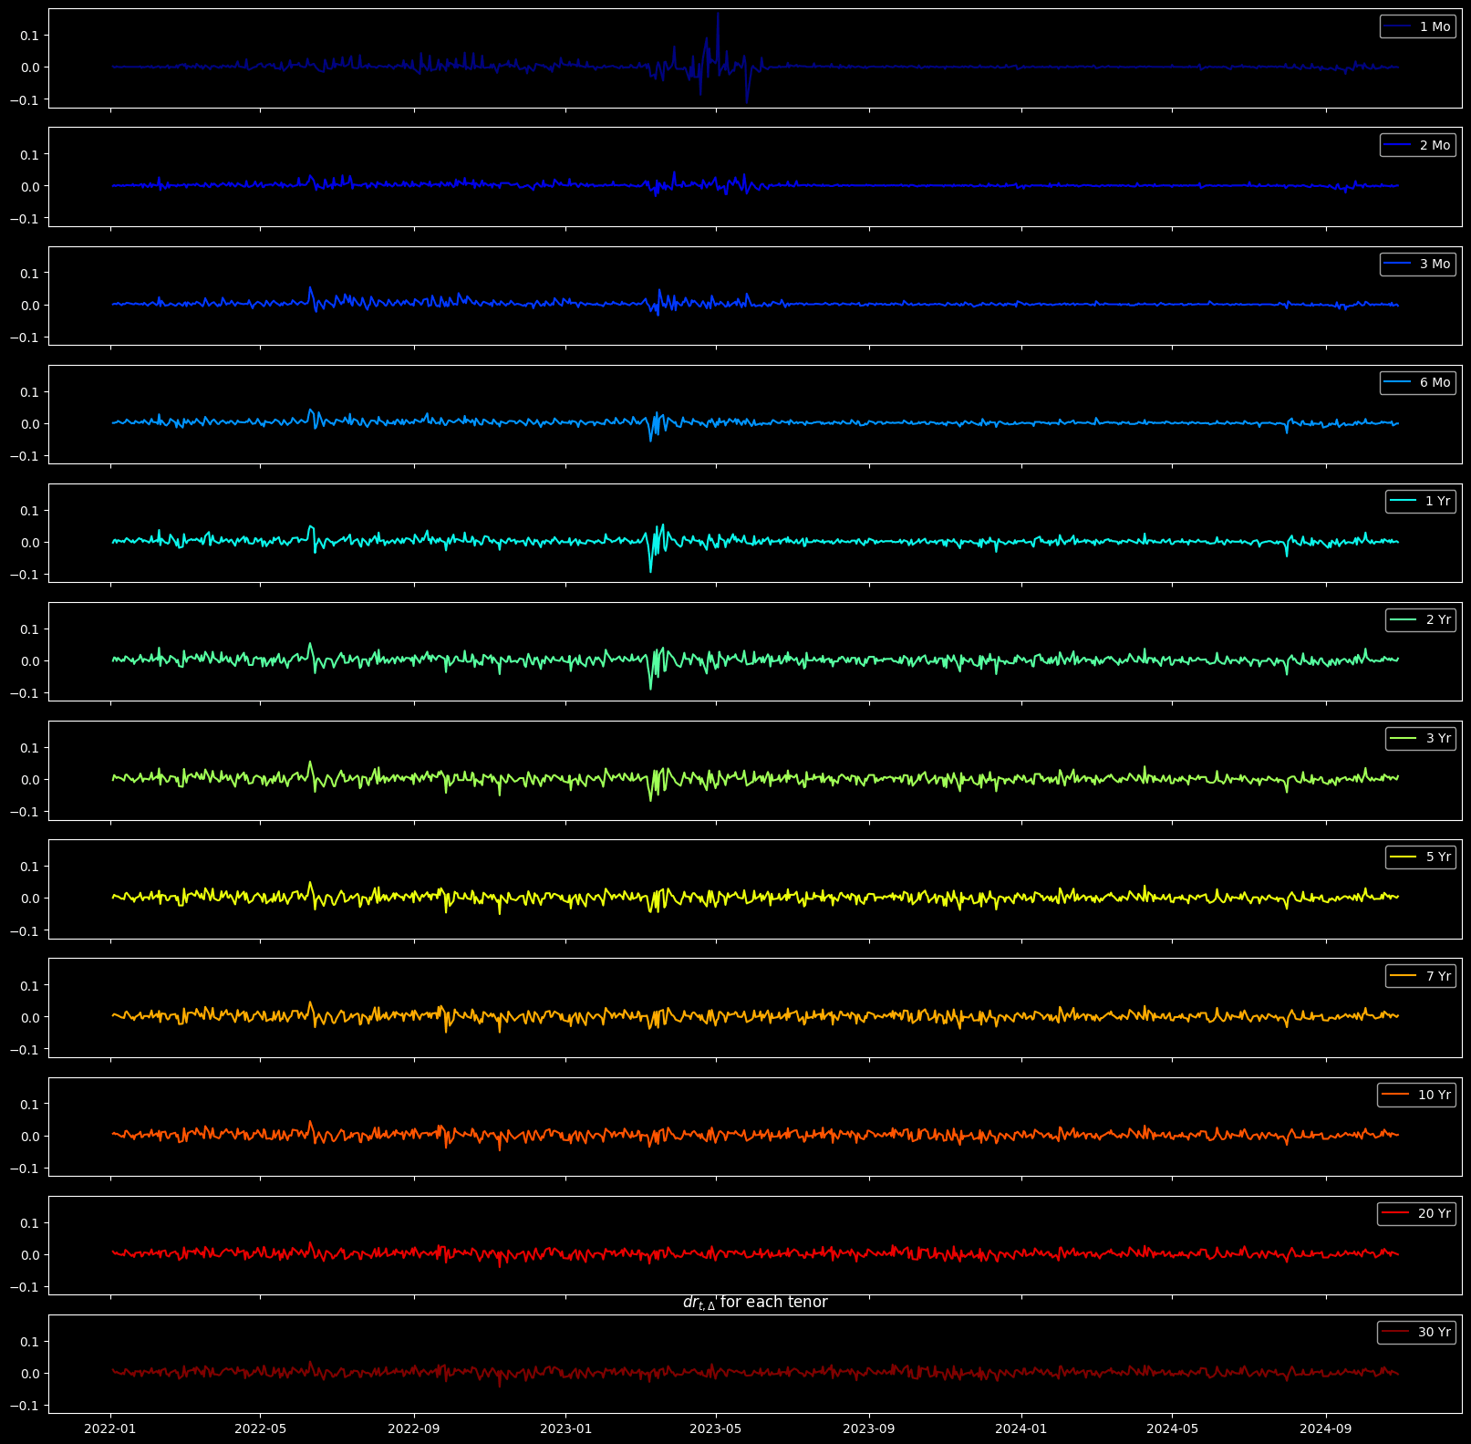Select the 3 Mo legend box

coord(1417,265)
